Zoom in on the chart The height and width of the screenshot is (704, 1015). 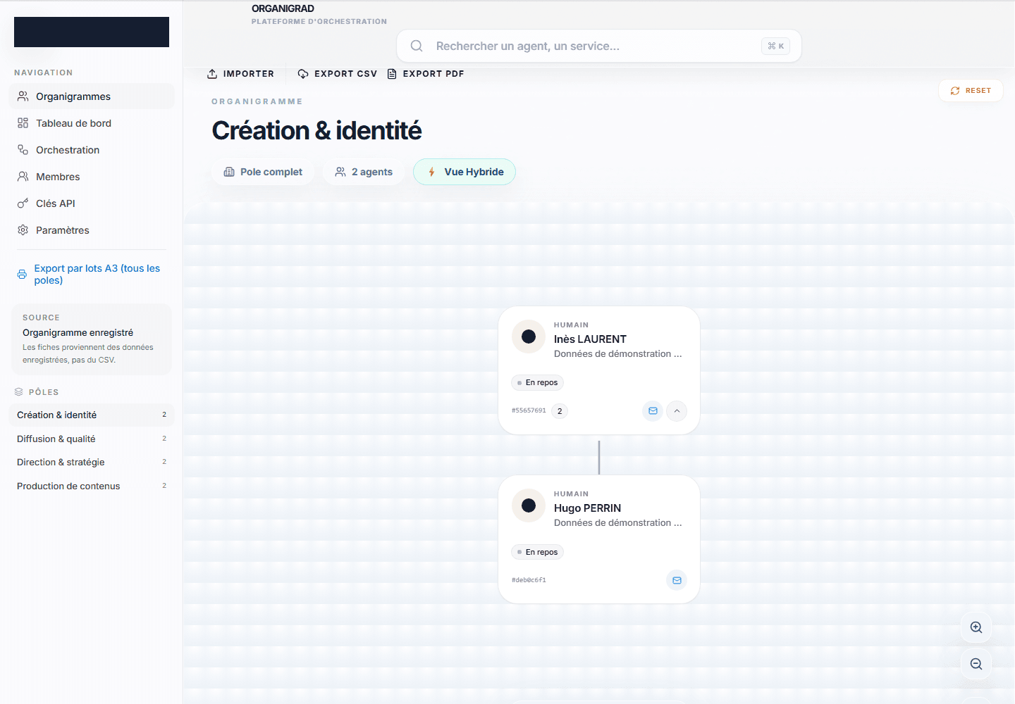tap(976, 627)
